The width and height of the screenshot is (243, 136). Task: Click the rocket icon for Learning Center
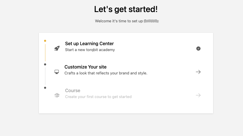(x=57, y=48)
